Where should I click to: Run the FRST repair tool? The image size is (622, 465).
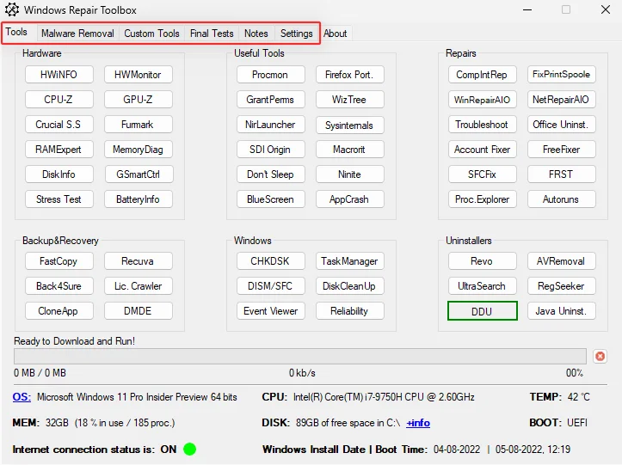(561, 174)
